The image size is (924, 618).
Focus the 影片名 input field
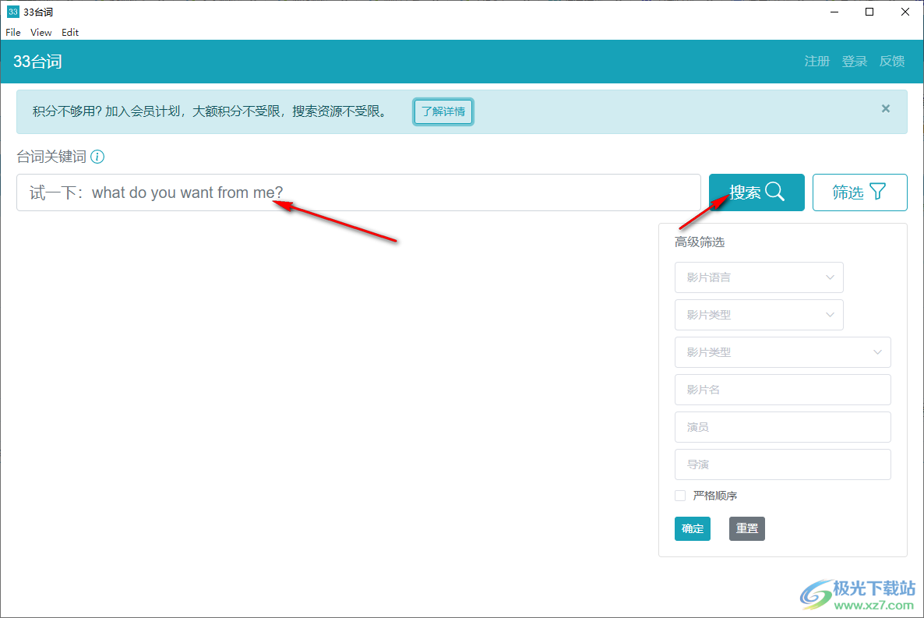coord(782,390)
